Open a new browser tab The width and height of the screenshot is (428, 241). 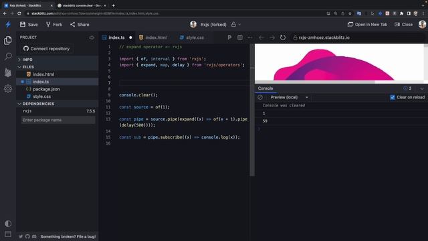(113, 5)
